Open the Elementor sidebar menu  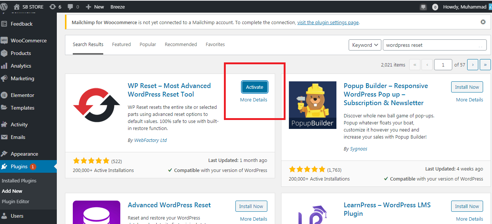(x=28, y=95)
